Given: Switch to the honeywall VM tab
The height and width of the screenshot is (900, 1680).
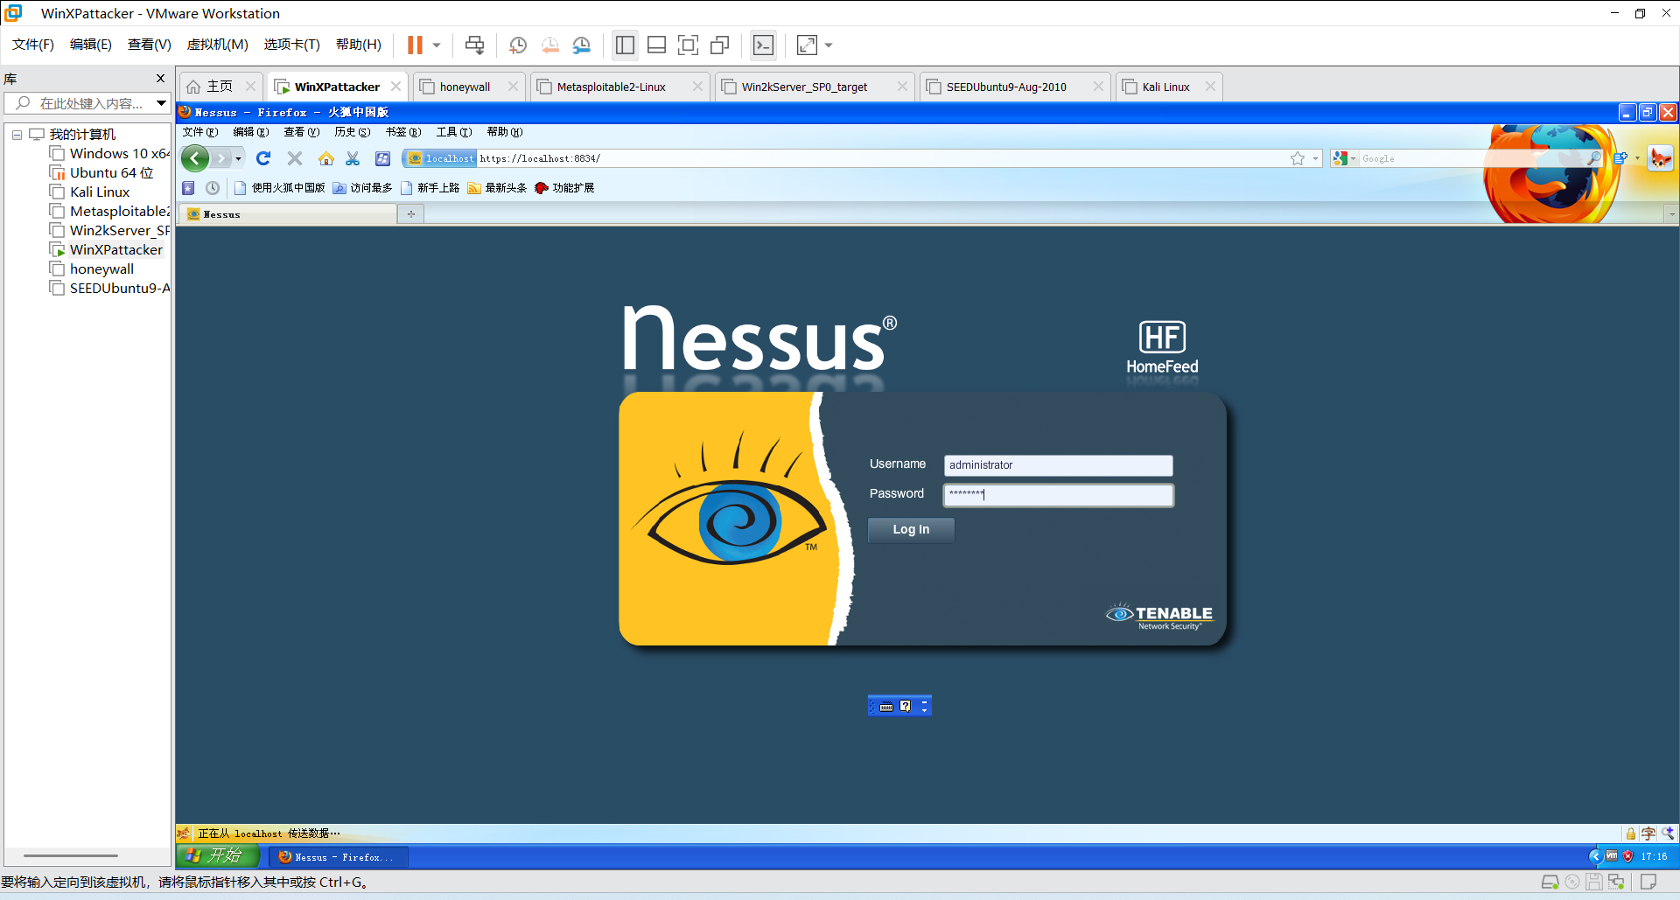Looking at the screenshot, I should click(465, 87).
